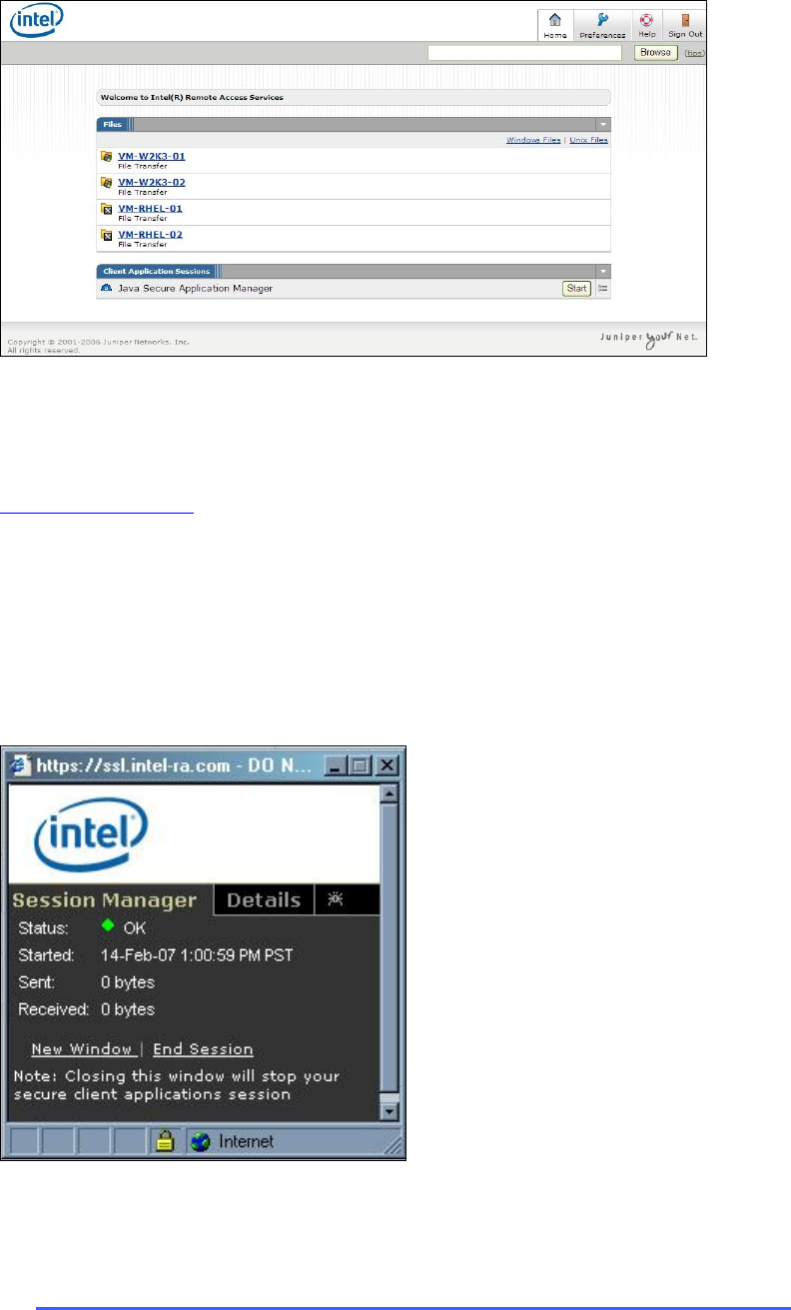
Task: Open the bug icon tab in Session Manager
Action: 337,899
